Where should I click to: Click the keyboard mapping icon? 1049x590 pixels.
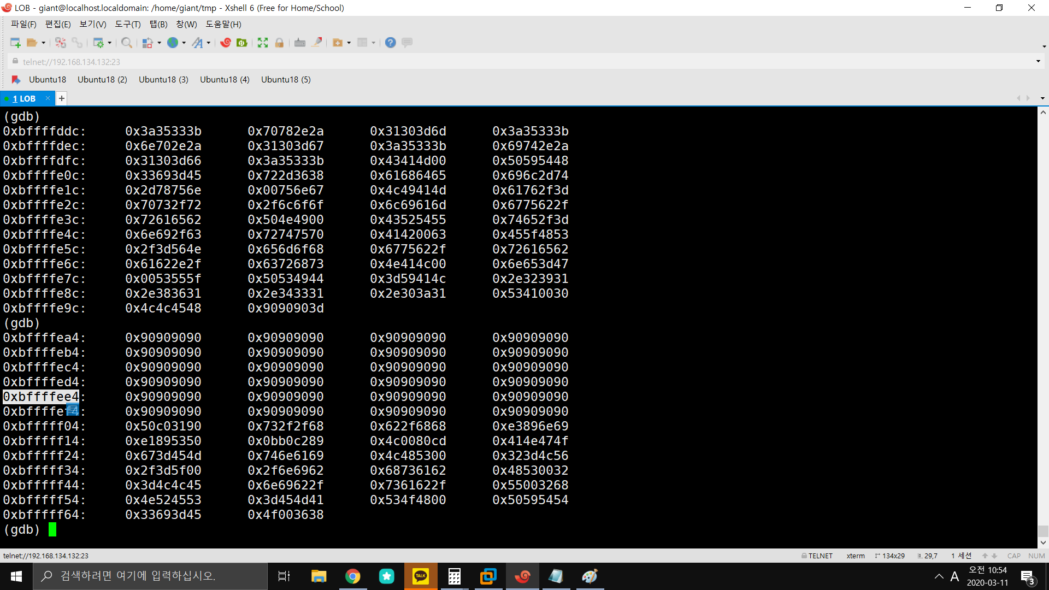[x=300, y=43]
